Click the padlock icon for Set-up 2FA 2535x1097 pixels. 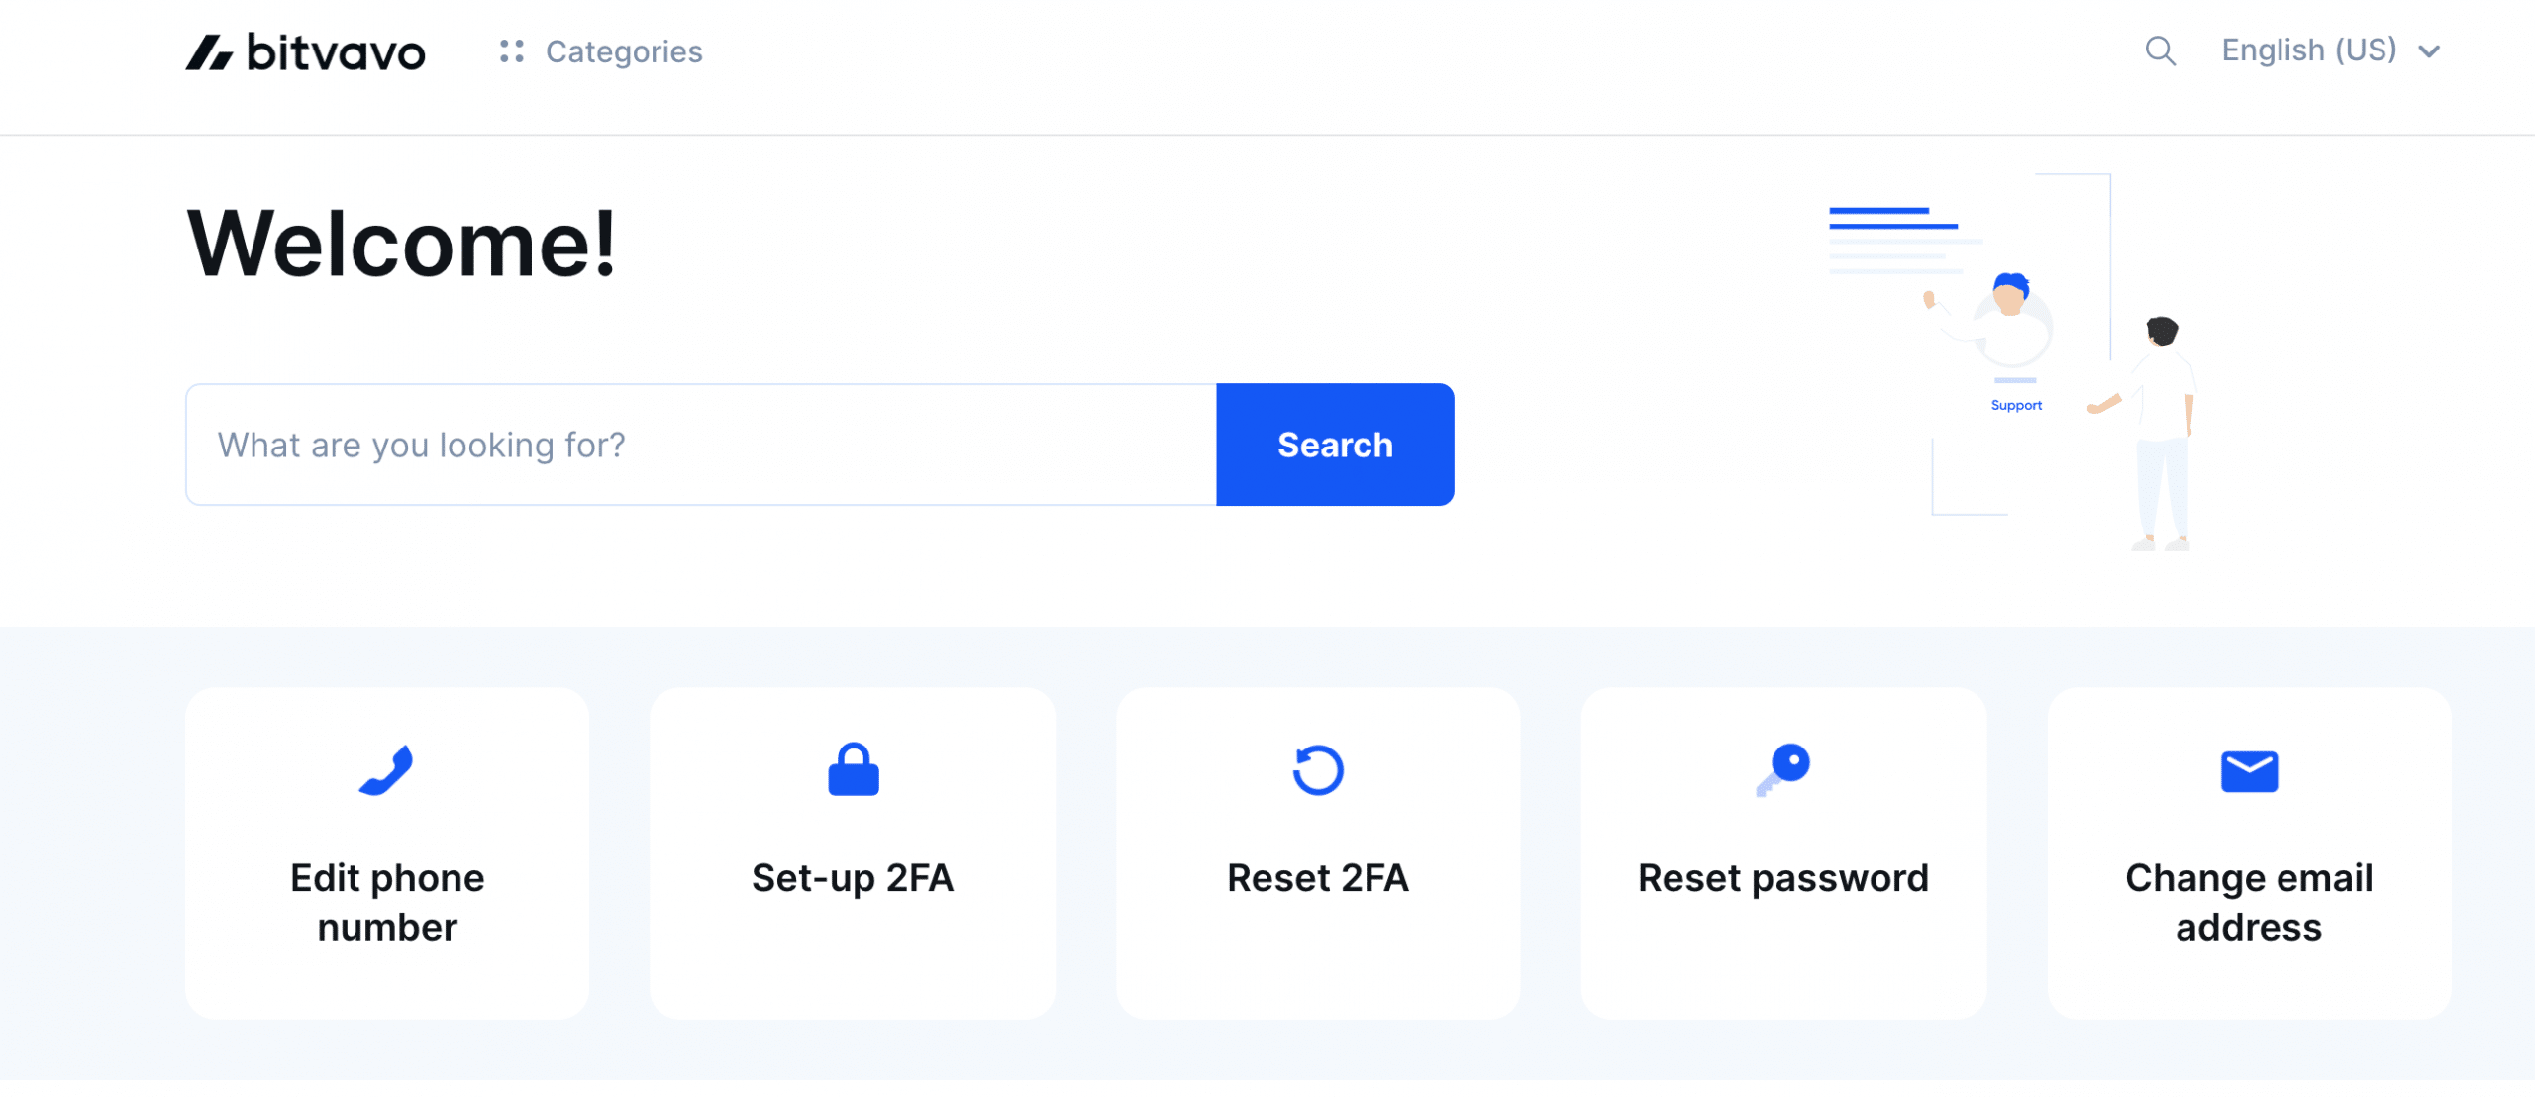(853, 769)
